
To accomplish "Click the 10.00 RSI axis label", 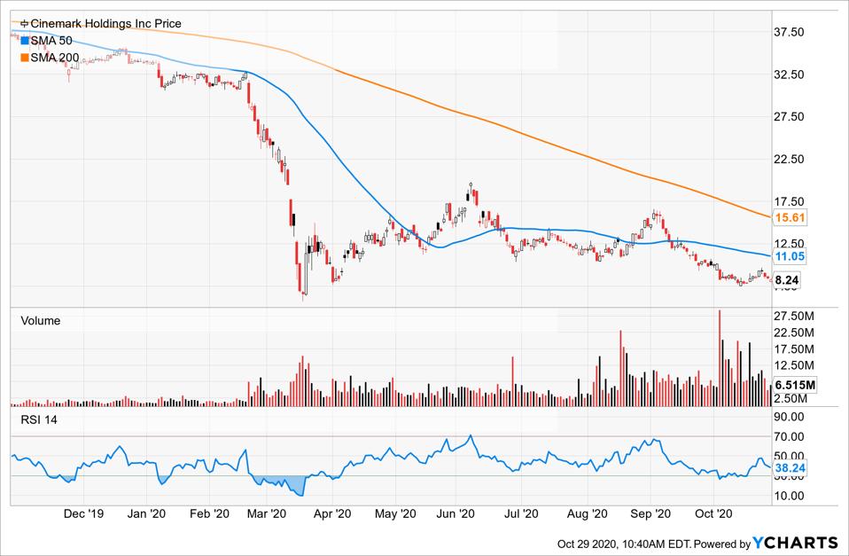I will (789, 496).
